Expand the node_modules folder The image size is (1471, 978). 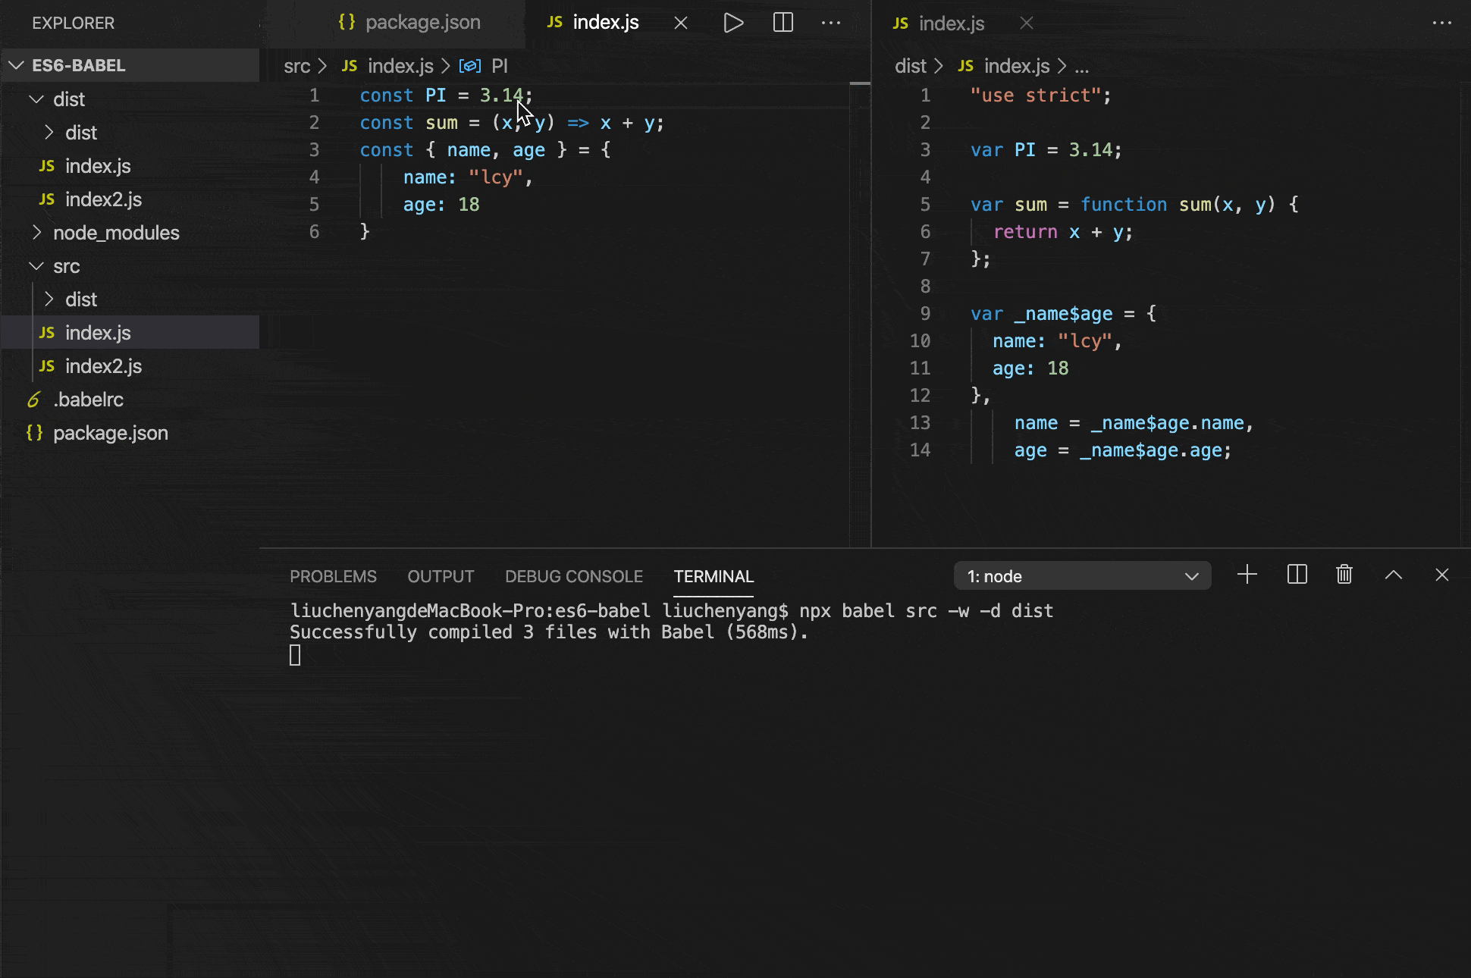pyautogui.click(x=116, y=233)
